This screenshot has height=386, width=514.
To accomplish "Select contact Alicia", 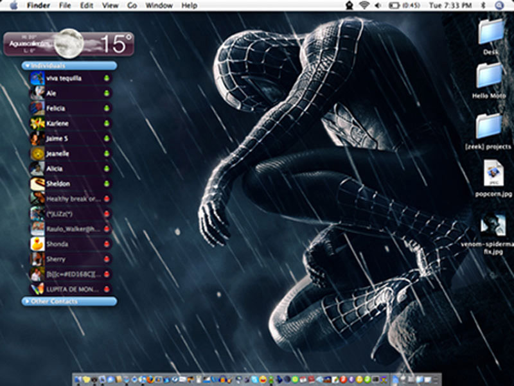I will point(71,169).
